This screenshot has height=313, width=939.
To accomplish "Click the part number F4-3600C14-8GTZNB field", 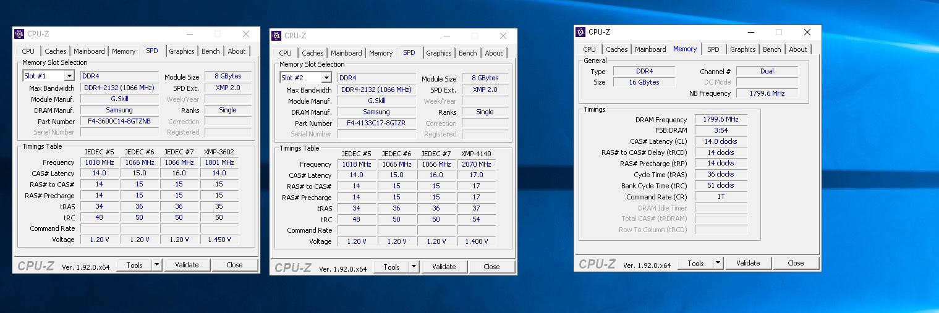I will click(x=119, y=121).
